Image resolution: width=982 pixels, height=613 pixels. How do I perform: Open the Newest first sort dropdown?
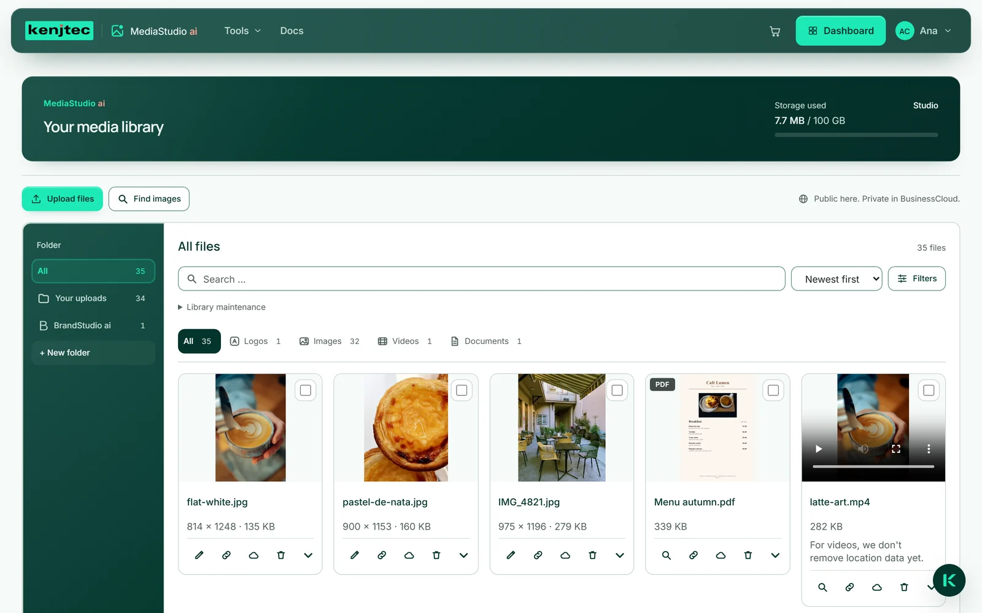[x=837, y=279]
